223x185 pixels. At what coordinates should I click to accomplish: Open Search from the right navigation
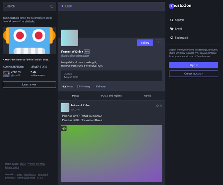pyautogui.click(x=177, y=20)
